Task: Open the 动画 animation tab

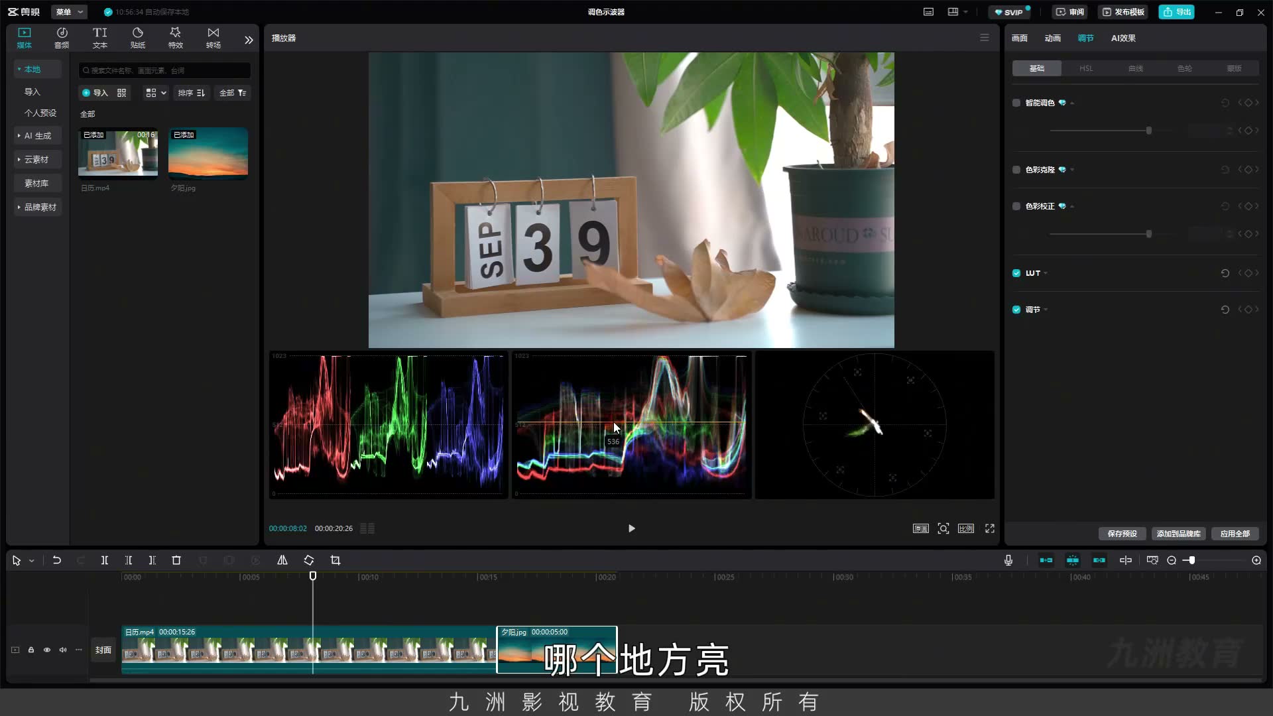Action: (1053, 38)
